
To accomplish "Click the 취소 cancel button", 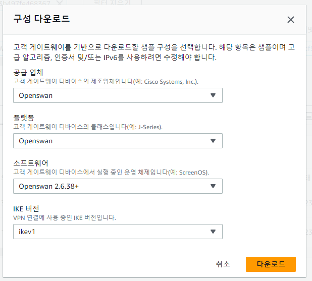I will pos(223,264).
